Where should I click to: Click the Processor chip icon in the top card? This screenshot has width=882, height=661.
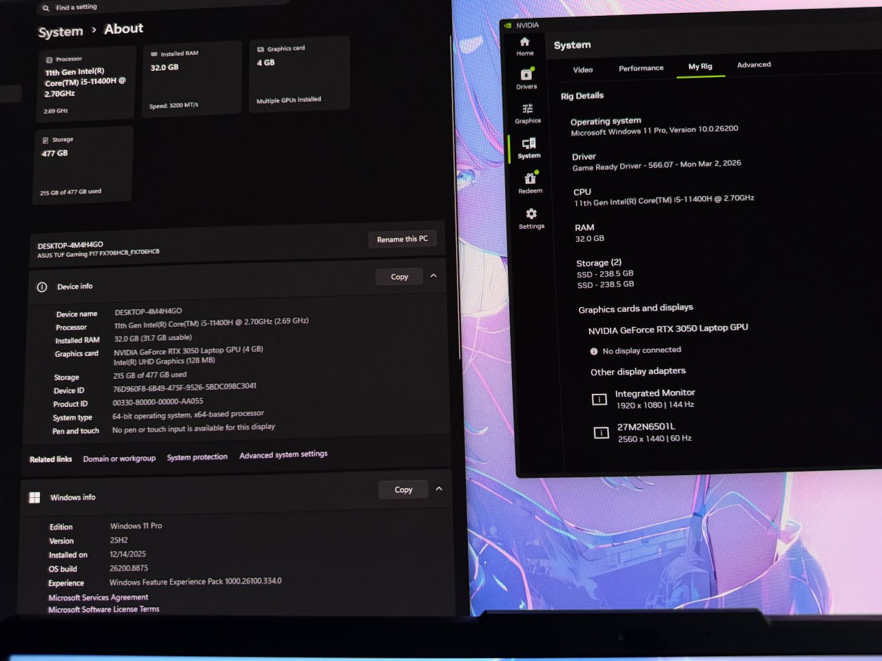click(50, 60)
